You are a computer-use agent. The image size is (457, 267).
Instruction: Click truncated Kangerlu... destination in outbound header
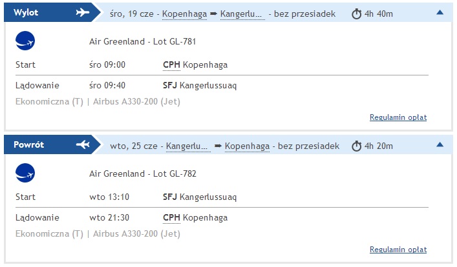point(241,14)
